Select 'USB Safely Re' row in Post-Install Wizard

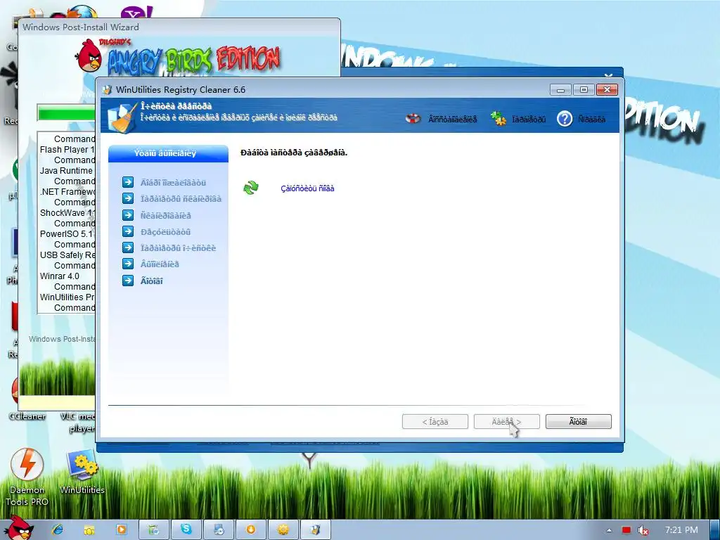tap(67, 255)
